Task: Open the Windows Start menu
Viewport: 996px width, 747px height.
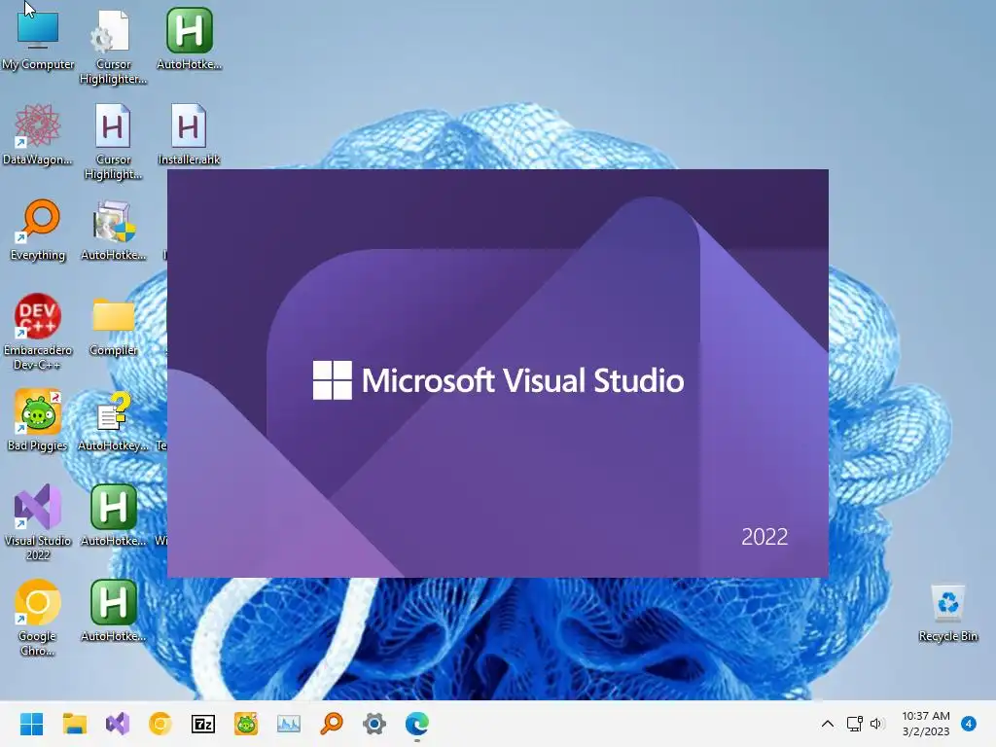Action: click(31, 724)
